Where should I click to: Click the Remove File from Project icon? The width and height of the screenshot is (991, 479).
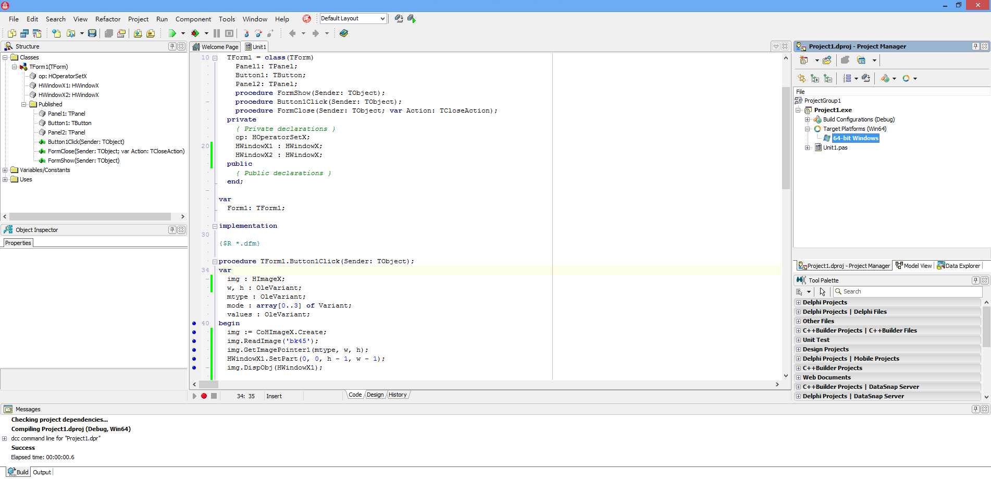[x=151, y=33]
